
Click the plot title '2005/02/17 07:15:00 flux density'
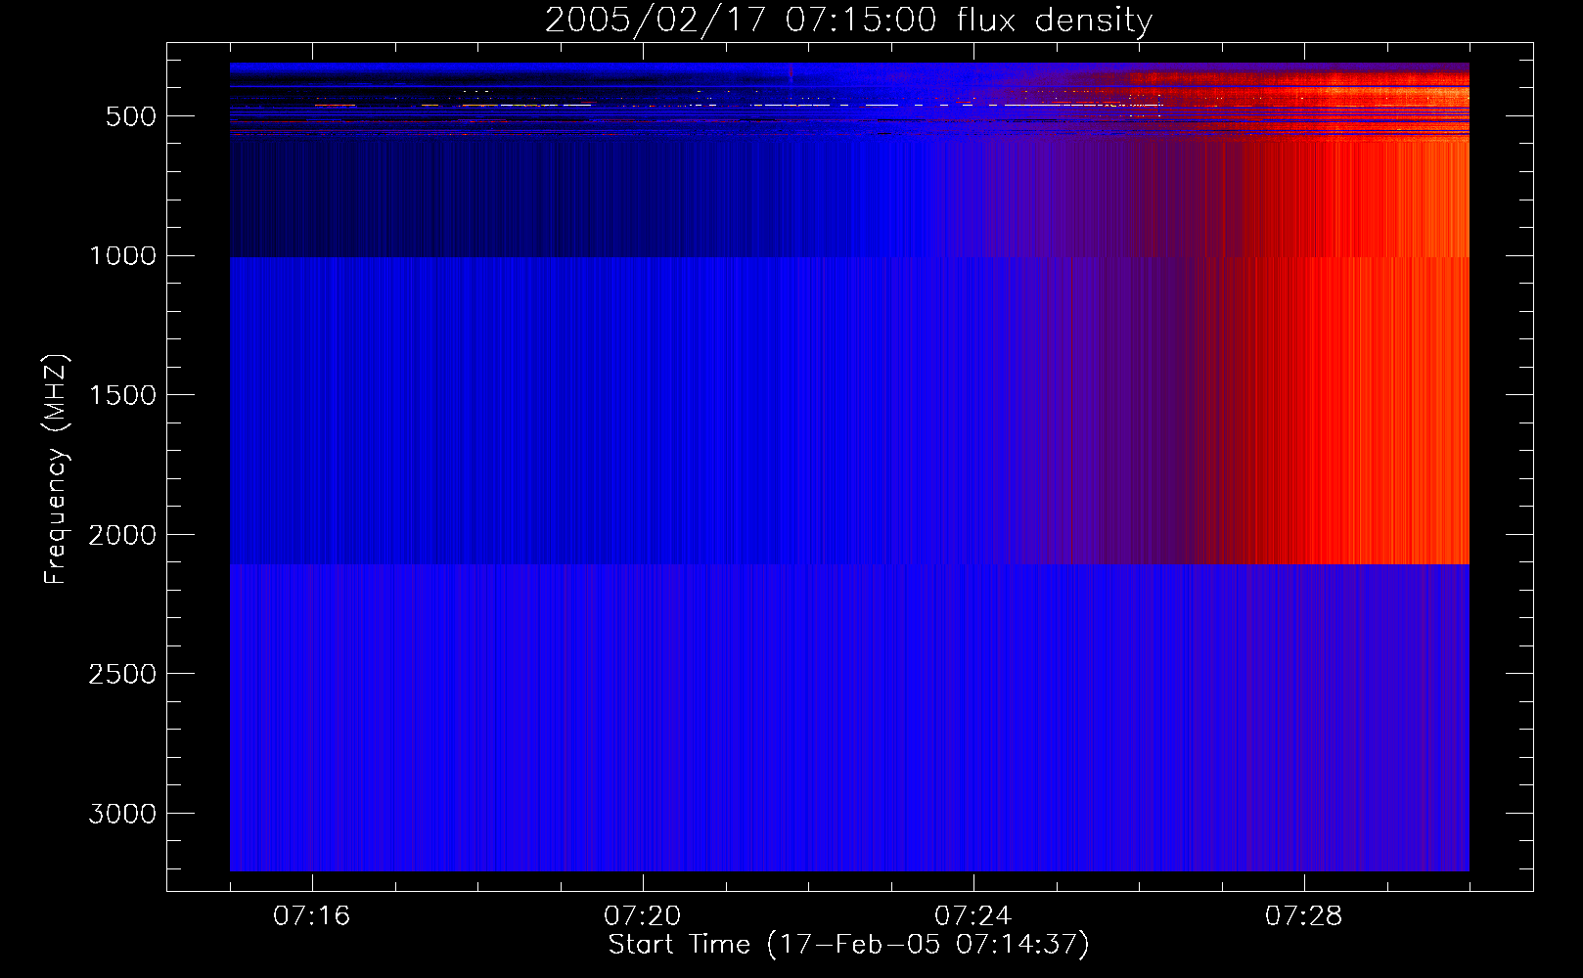[848, 21]
